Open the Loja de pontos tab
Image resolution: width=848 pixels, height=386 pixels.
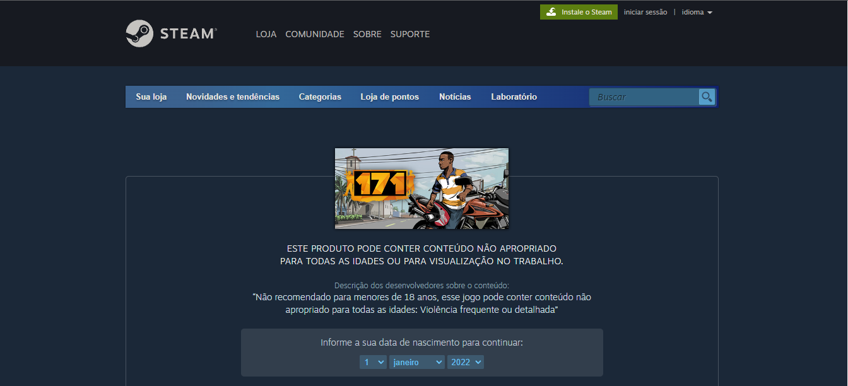[x=390, y=96]
